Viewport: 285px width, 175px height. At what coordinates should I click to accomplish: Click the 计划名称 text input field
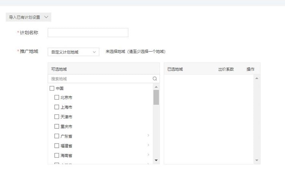pos(88,33)
